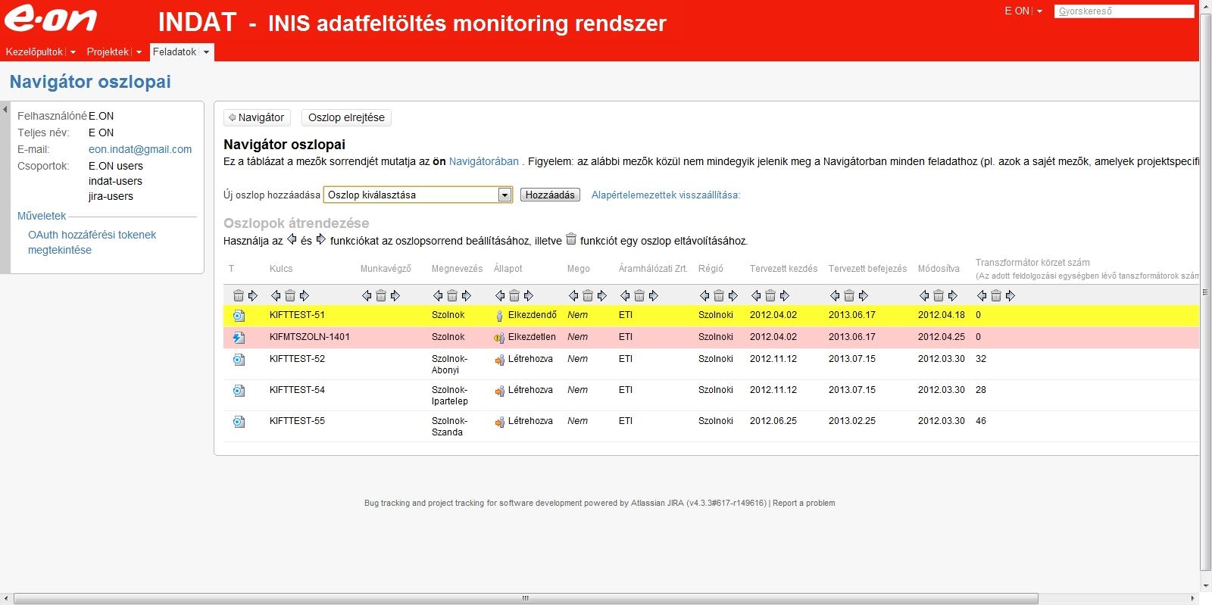The height and width of the screenshot is (605, 1212).
Task: Move the Tervezett kezdés column left
Action: click(756, 295)
